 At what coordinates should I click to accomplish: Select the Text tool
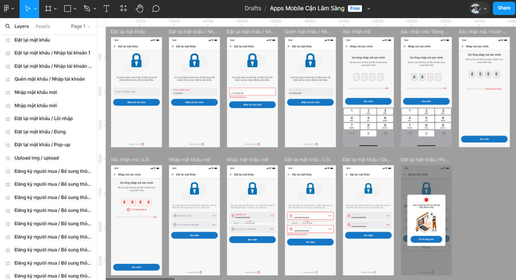[x=106, y=8]
